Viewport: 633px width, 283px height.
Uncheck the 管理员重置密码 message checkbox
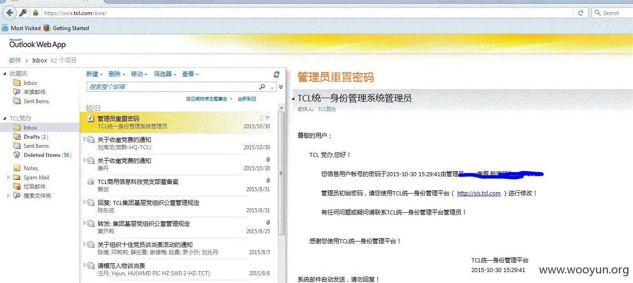[x=90, y=119]
